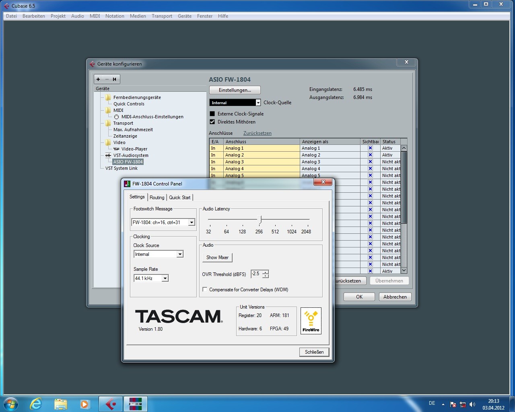Open the Geräte menu
Viewport: 515px width, 412px height.
coord(185,16)
